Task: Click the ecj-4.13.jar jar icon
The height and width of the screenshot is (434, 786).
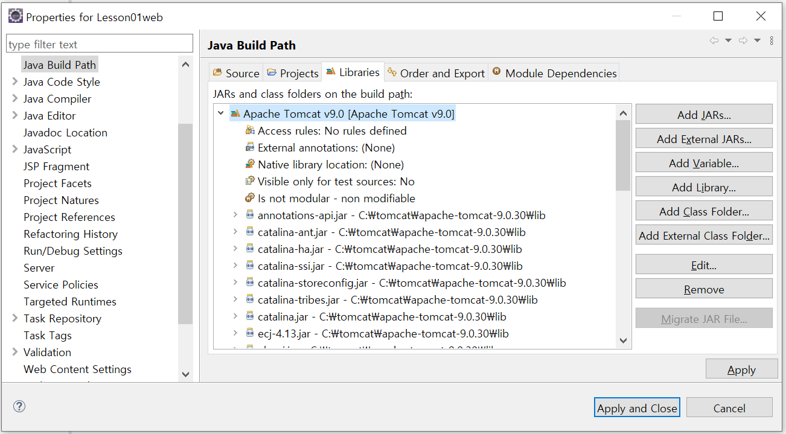Action: (250, 333)
